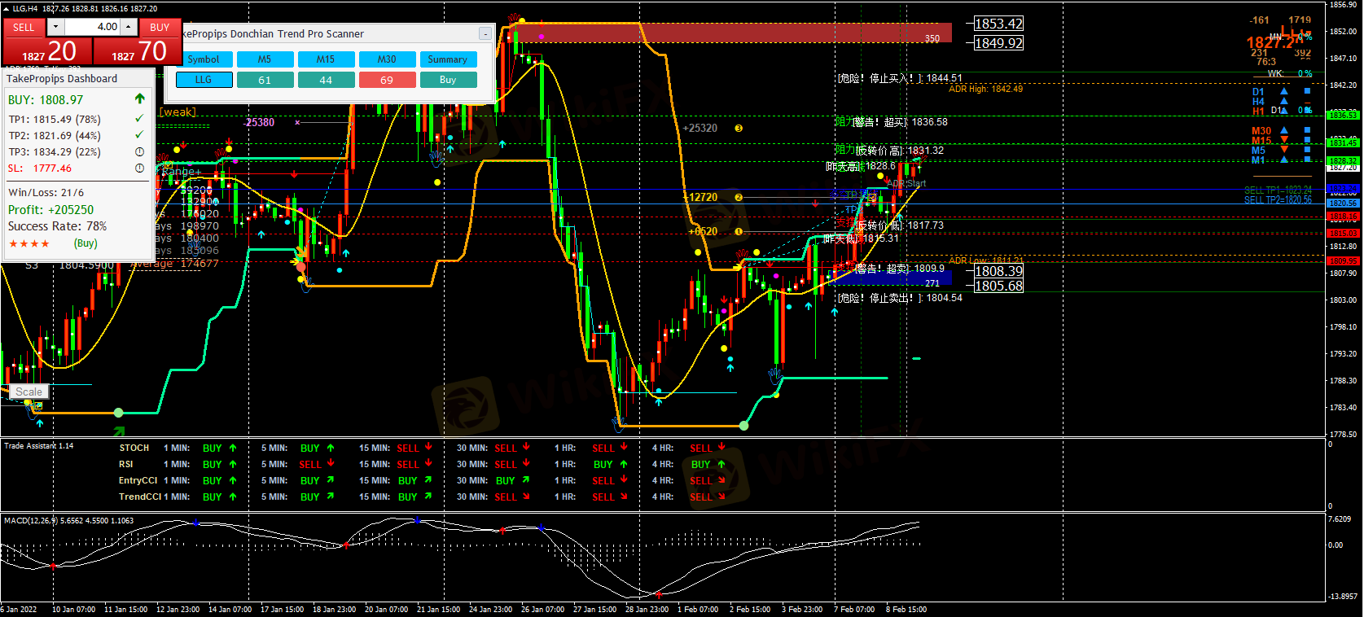Click the TP1 checkmark in dashboard
The width and height of the screenshot is (1364, 617).
tap(139, 119)
